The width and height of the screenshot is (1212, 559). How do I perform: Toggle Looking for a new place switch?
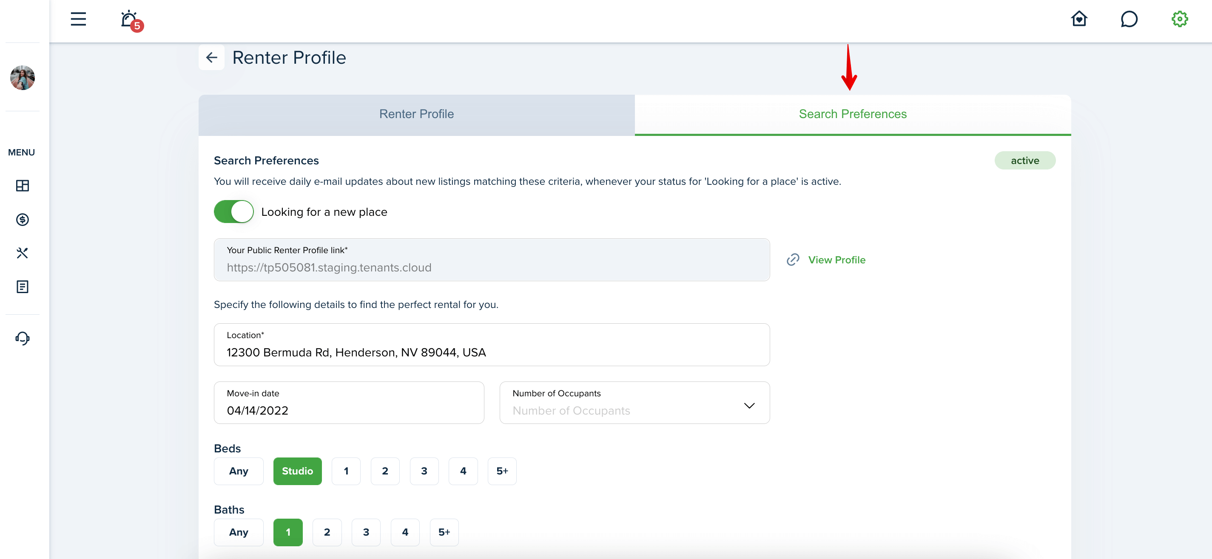click(x=234, y=212)
